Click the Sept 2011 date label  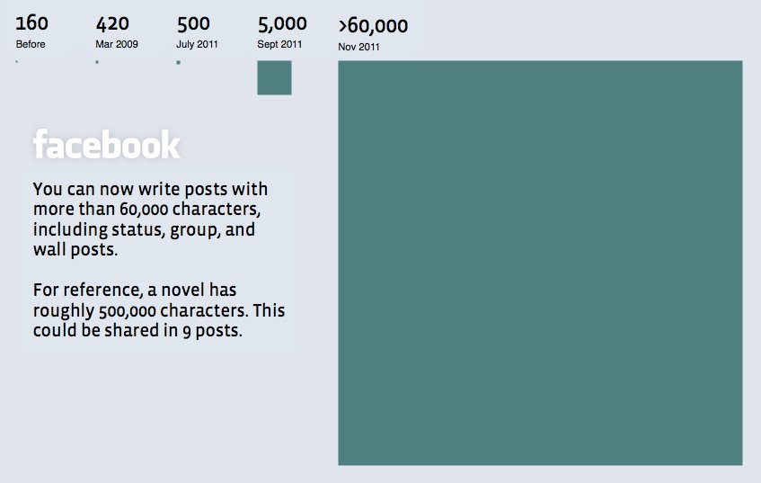tap(279, 44)
